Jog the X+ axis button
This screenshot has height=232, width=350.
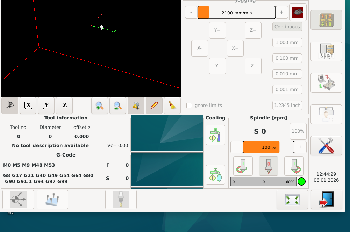click(x=235, y=48)
